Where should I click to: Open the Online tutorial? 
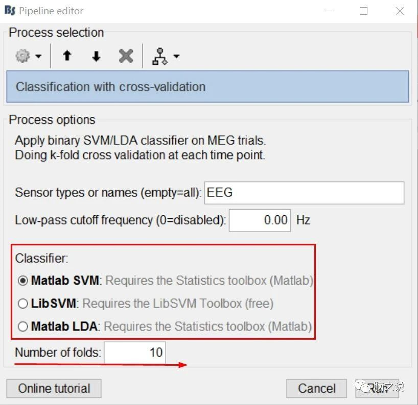click(54, 389)
